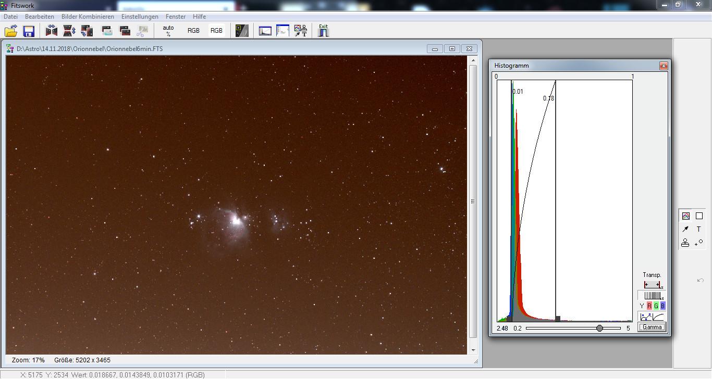
Task: Maximize the Orionnebel6min.FTS image window
Action: point(452,48)
